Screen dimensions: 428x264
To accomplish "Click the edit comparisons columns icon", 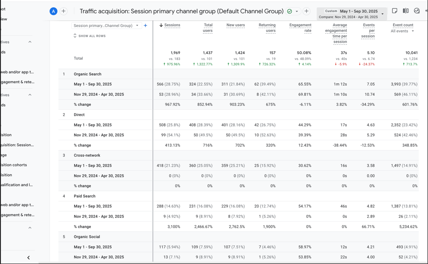I will coord(405,11).
